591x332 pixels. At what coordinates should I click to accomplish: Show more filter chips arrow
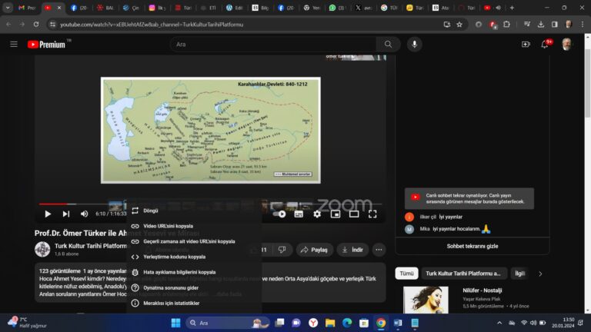540,274
